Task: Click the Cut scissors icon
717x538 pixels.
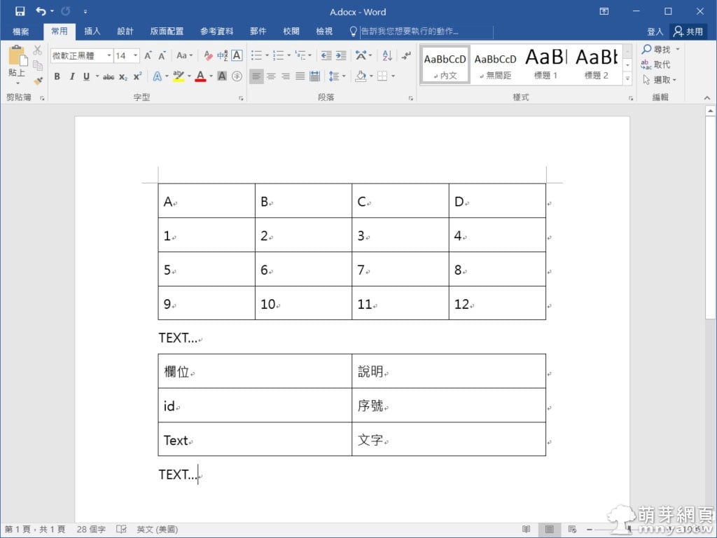Action: (x=38, y=51)
